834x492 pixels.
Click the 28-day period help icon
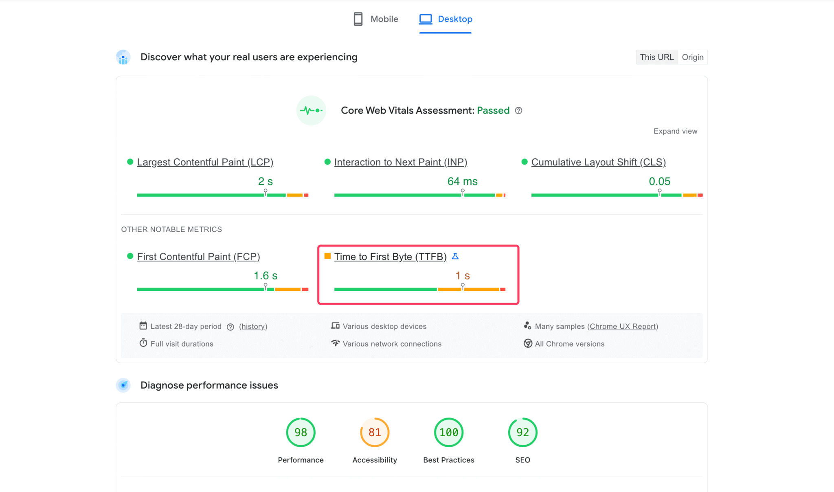tap(230, 327)
